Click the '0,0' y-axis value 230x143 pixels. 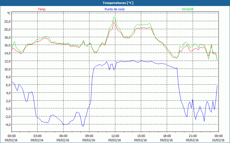(8, 109)
